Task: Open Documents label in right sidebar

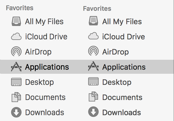Action: [122, 97]
